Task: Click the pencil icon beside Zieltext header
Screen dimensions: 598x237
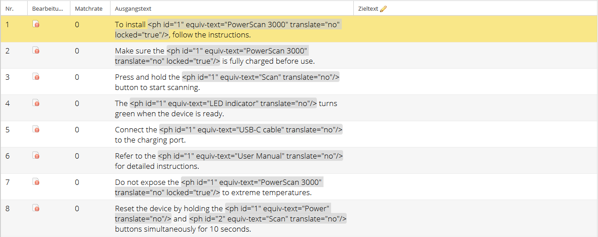Action: click(383, 8)
